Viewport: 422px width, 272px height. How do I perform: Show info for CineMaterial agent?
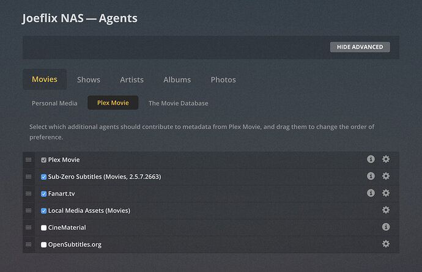(x=386, y=227)
